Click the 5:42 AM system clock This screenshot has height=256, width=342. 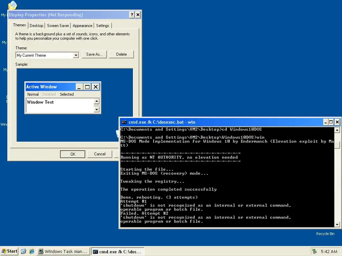click(329, 252)
